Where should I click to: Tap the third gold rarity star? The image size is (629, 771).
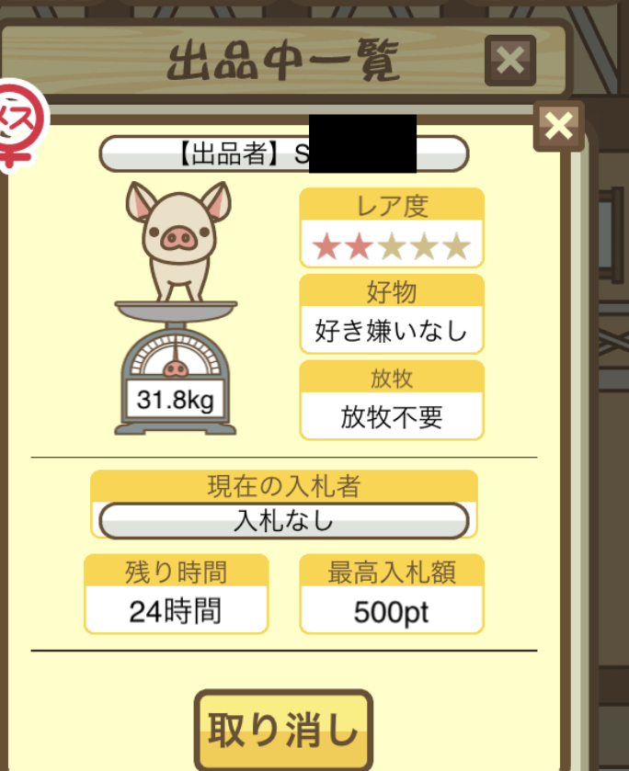pyautogui.click(x=392, y=246)
